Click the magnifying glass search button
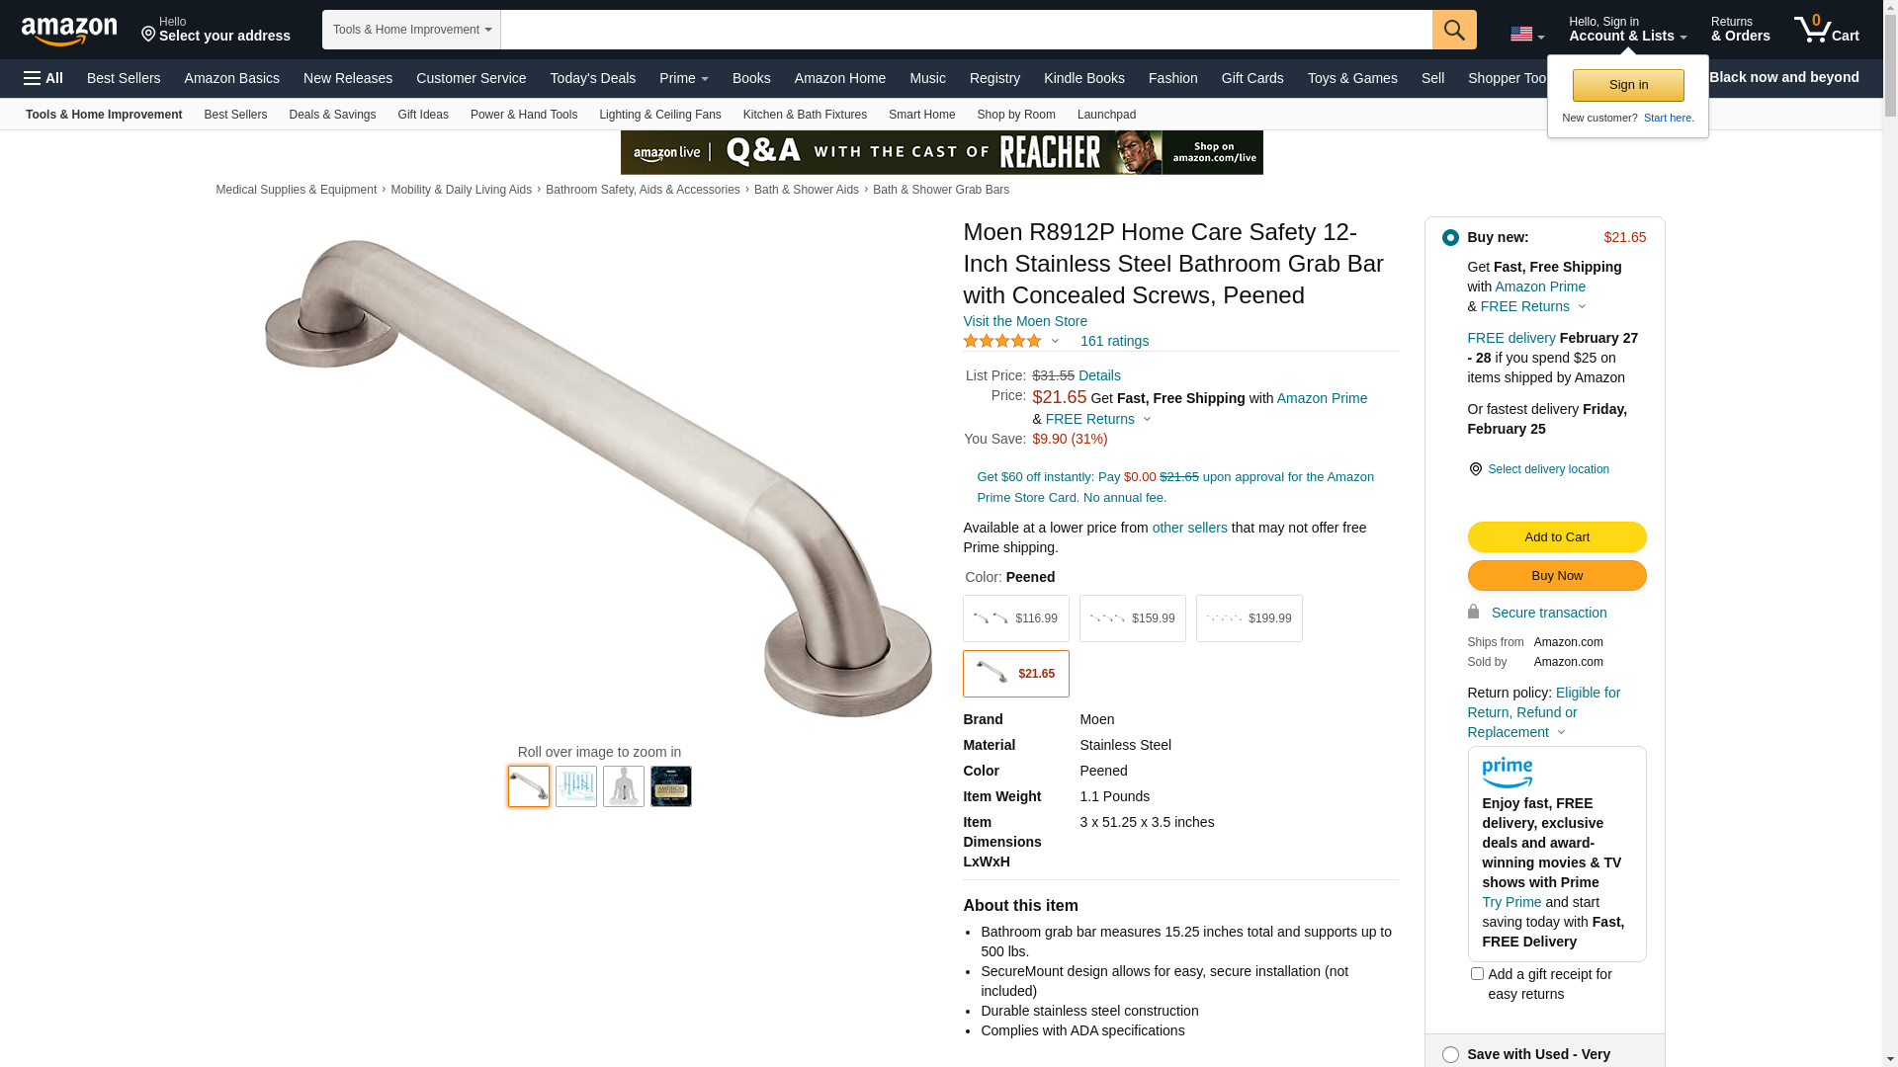This screenshot has height=1067, width=1898. point(1454,30)
